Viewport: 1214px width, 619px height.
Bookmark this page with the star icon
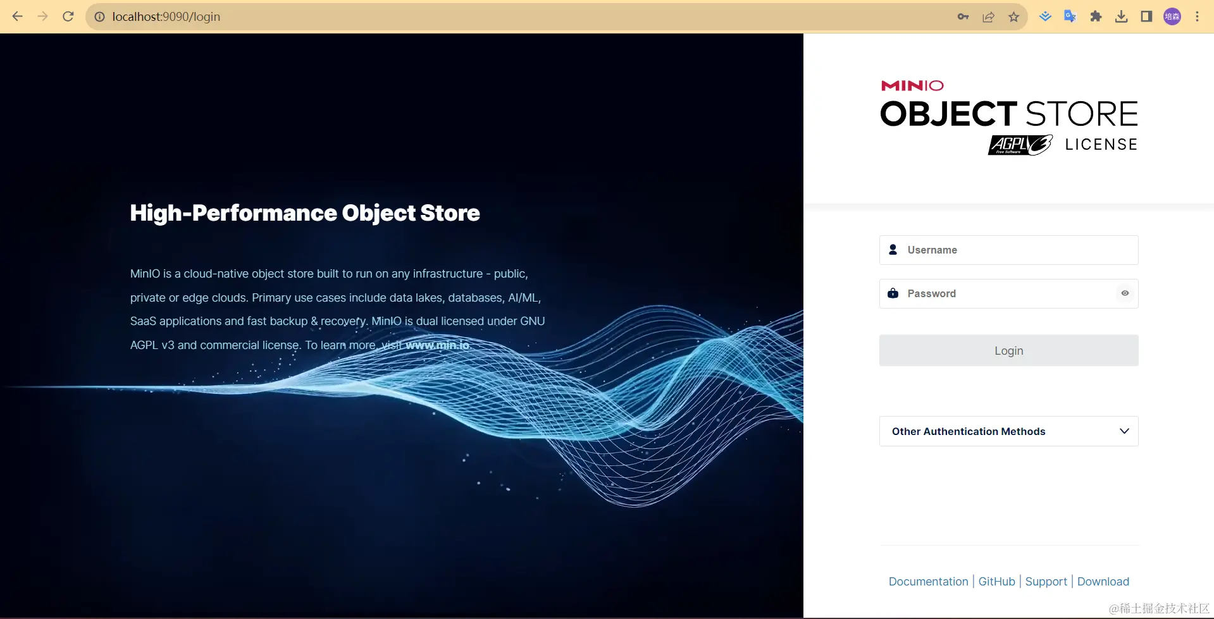(1013, 16)
